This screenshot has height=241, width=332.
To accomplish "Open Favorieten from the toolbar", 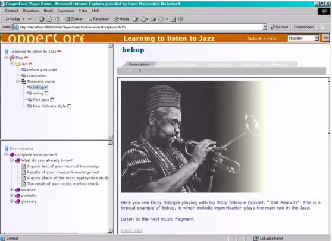I will (98, 19).
